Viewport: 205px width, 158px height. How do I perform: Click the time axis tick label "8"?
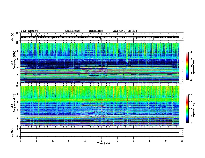pyautogui.click(x=150, y=141)
